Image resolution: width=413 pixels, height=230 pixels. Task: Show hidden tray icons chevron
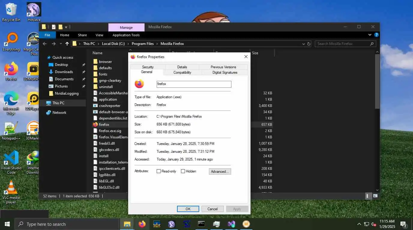pyautogui.click(x=359, y=224)
